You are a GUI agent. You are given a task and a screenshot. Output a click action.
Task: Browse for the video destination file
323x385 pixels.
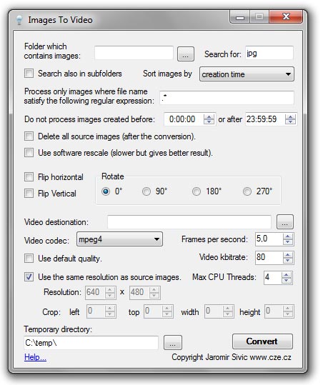pyautogui.click(x=285, y=222)
